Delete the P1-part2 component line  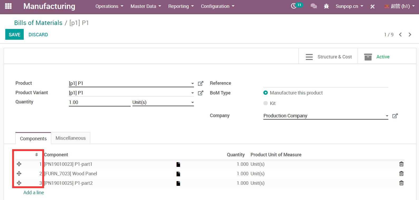tap(401, 183)
